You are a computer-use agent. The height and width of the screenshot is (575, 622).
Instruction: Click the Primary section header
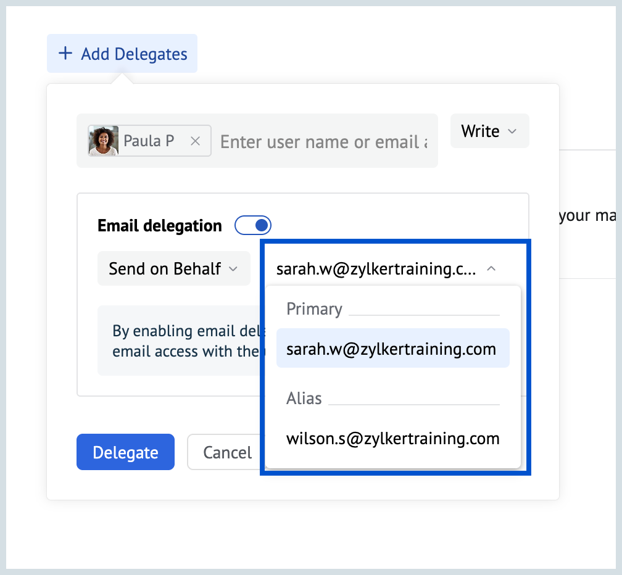pyautogui.click(x=314, y=308)
